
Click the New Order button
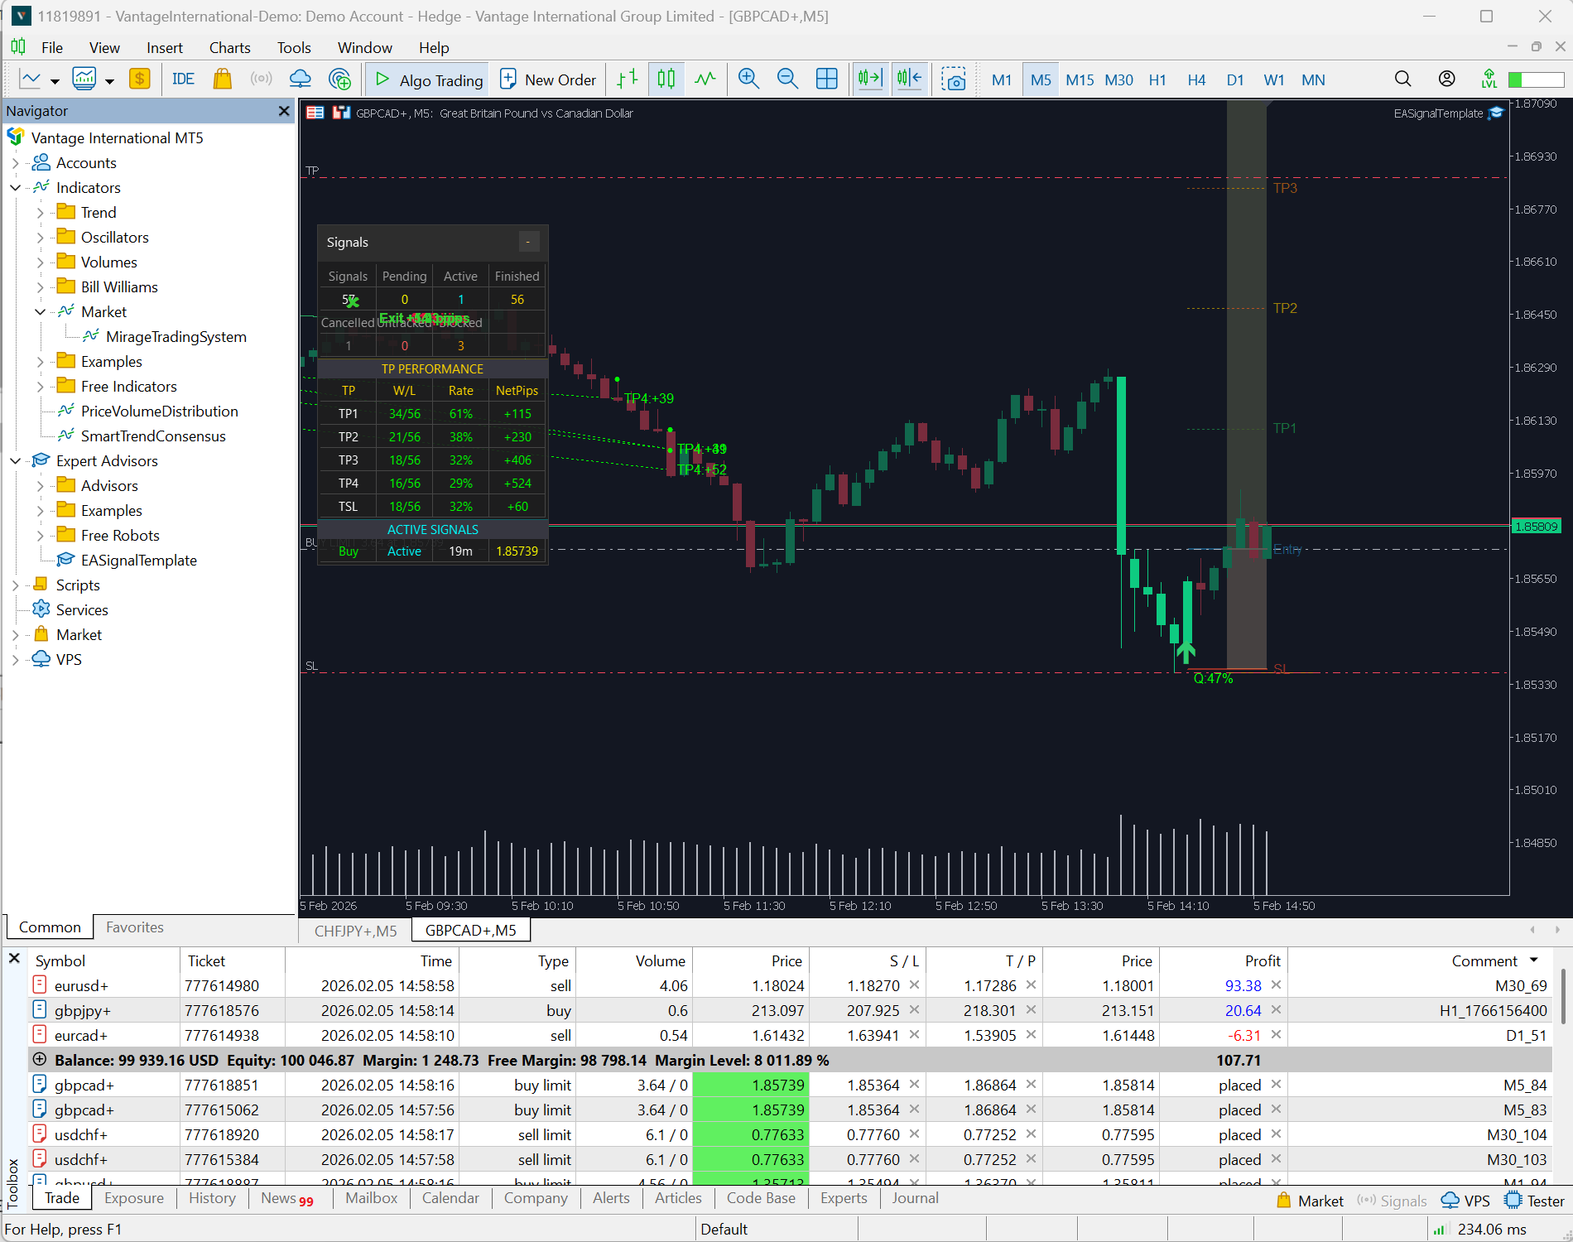click(x=549, y=79)
